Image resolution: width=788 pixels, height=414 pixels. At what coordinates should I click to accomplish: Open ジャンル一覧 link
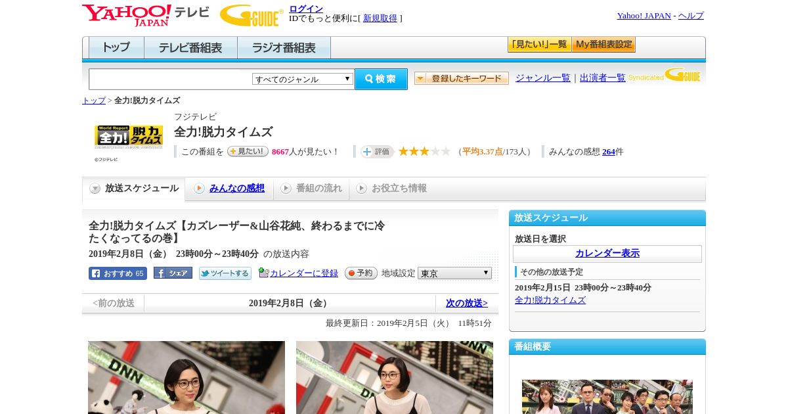[x=542, y=78]
